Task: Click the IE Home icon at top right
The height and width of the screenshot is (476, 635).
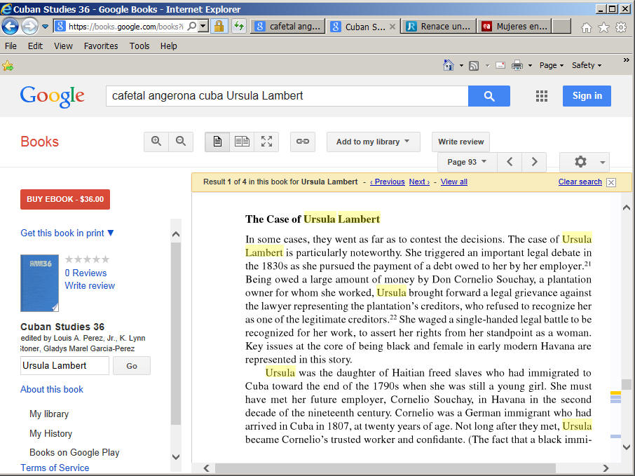Action: 587,27
